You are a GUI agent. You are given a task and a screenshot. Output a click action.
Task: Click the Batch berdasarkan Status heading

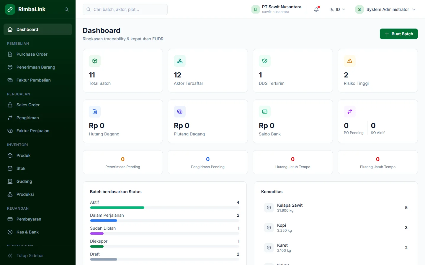pyautogui.click(x=116, y=192)
